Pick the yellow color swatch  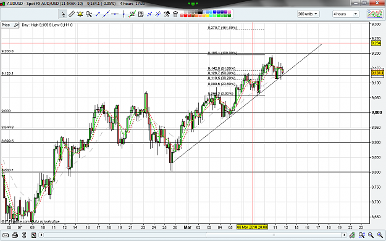tap(208, 16)
